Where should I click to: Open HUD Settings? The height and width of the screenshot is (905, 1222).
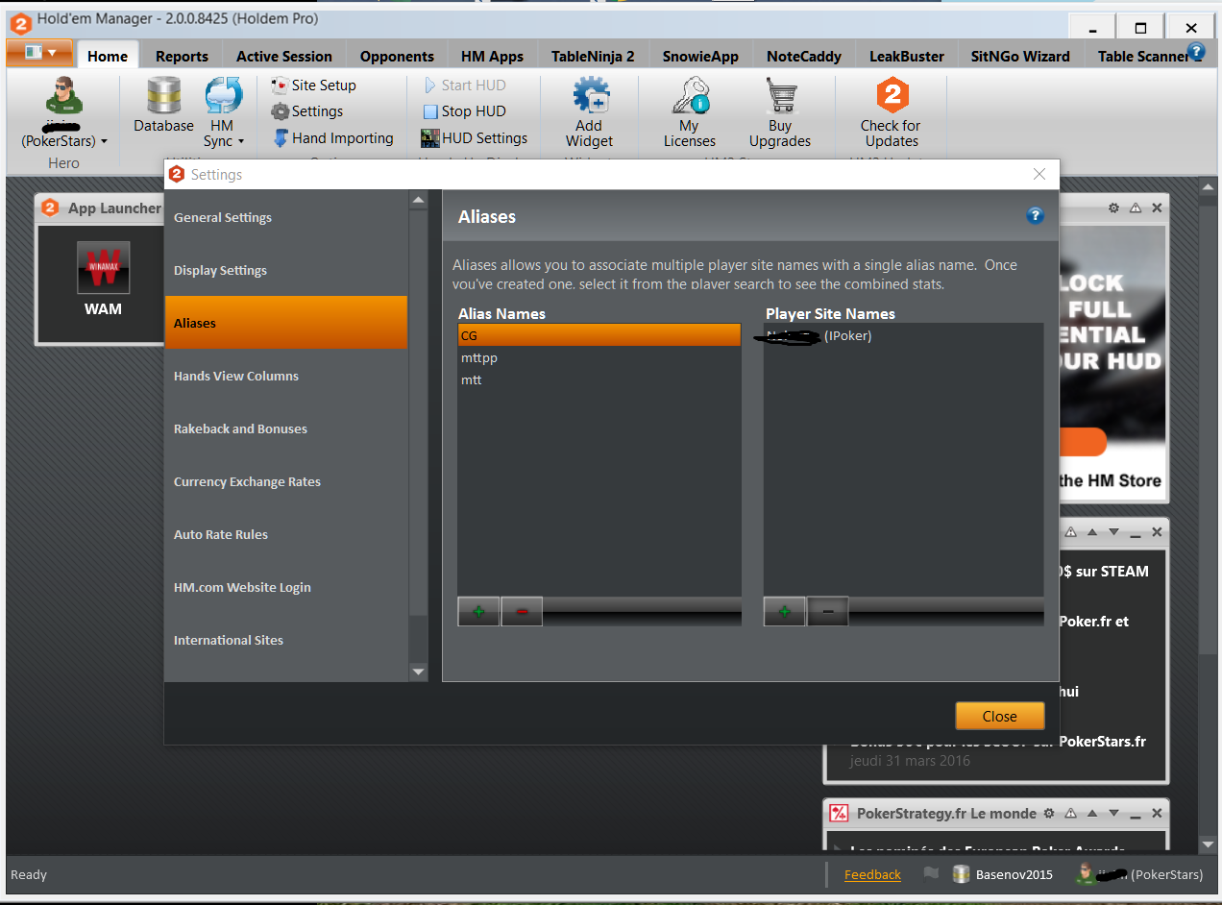click(x=474, y=138)
